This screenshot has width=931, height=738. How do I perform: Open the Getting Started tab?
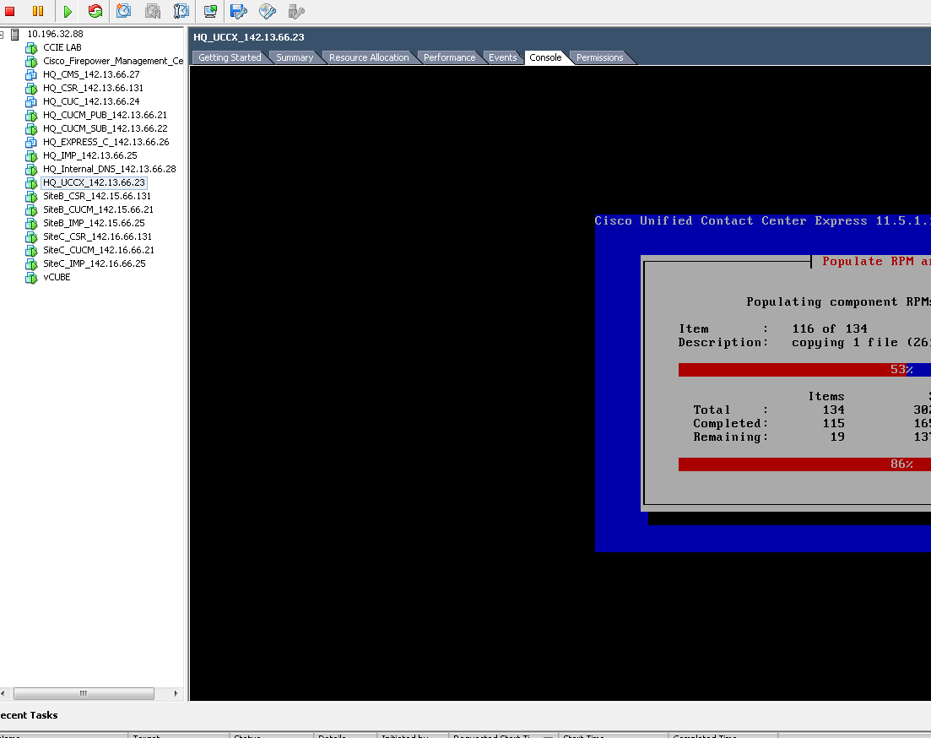click(x=230, y=57)
